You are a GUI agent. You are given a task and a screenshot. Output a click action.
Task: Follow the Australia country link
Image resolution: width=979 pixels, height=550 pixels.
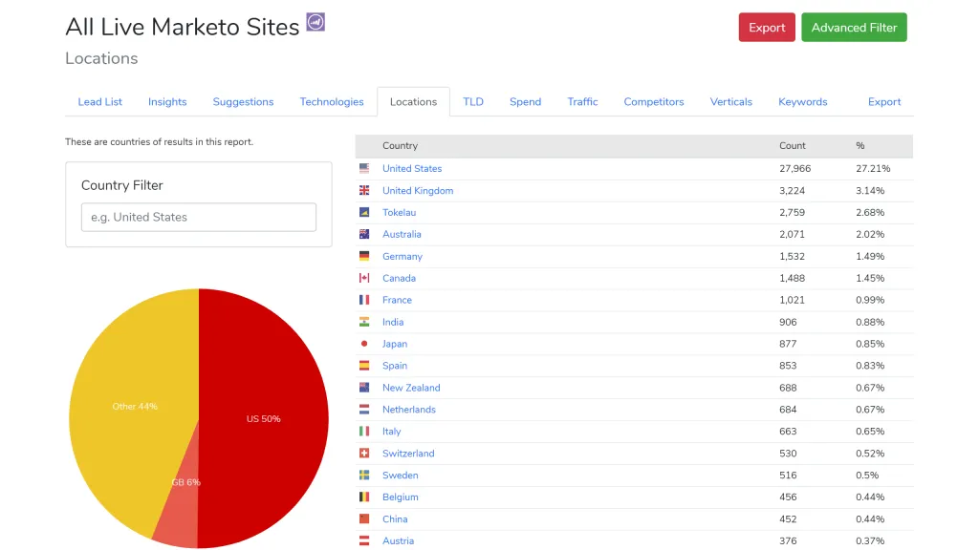point(402,234)
